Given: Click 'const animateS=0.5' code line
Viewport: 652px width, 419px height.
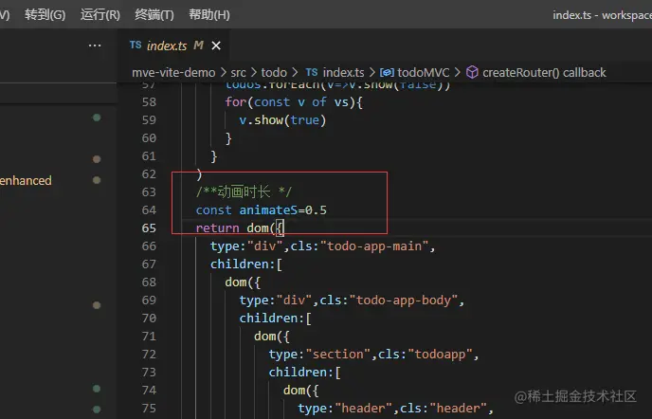Looking at the screenshot, I should (x=262, y=210).
